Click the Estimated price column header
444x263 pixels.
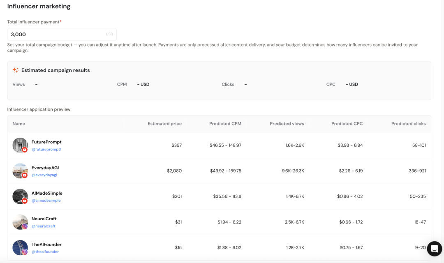[x=164, y=124]
